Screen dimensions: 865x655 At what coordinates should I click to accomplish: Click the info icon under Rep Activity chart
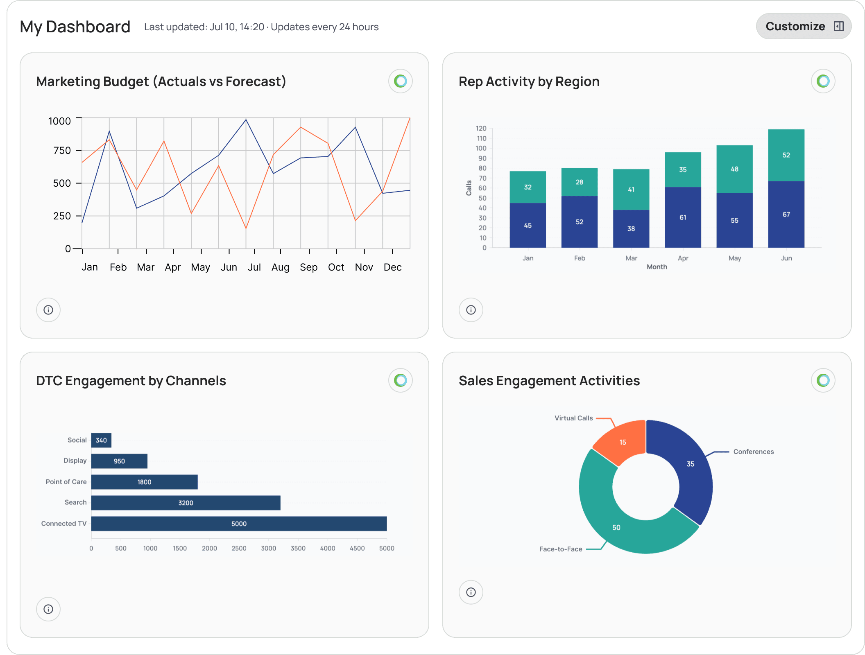pos(471,310)
